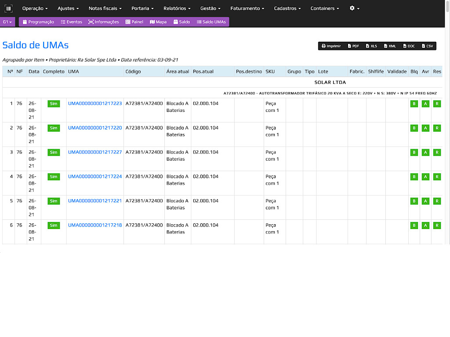The height and width of the screenshot is (337, 450).
Task: Expand the Containers menu
Action: pyautogui.click(x=325, y=8)
